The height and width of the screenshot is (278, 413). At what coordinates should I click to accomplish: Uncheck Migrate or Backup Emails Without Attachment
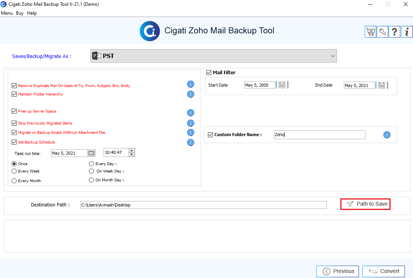[14, 133]
